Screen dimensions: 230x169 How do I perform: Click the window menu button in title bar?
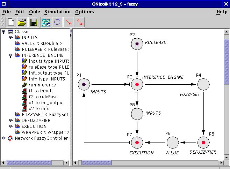coord(4,4)
